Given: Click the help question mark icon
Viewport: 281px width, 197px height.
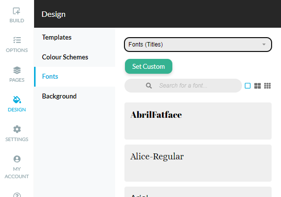Looking at the screenshot, I should (17, 195).
